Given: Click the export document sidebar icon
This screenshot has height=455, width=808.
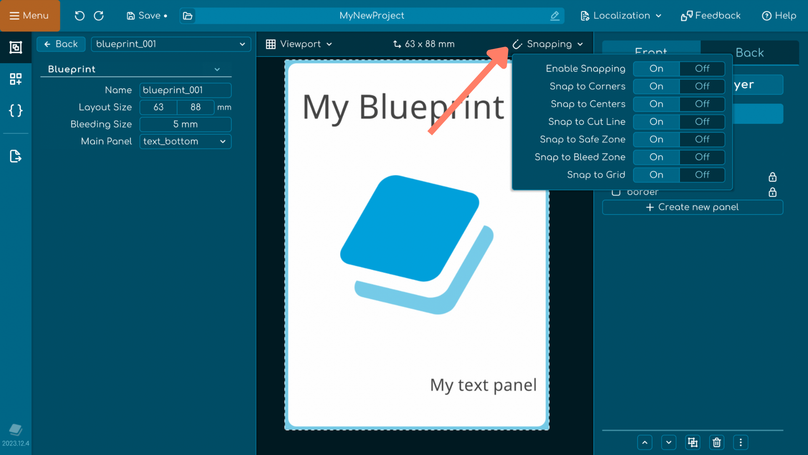Looking at the screenshot, I should (x=16, y=156).
